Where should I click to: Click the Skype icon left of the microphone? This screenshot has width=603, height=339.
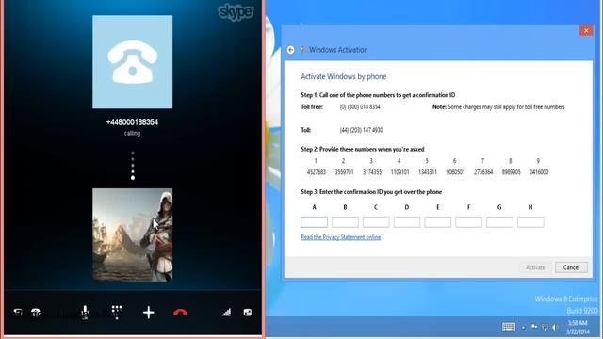point(36,313)
